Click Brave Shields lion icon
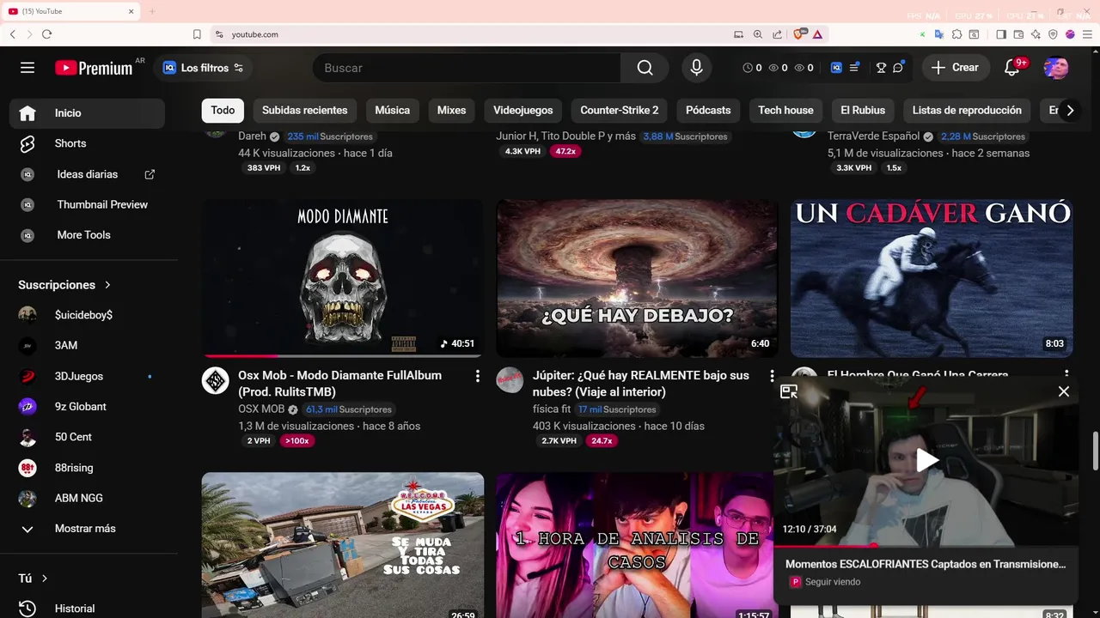This screenshot has width=1100, height=618. point(799,34)
